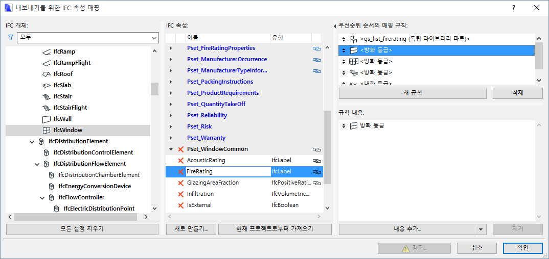Toggle red X mark beside FireRating
Screen dimensions: 549x259
(180, 172)
